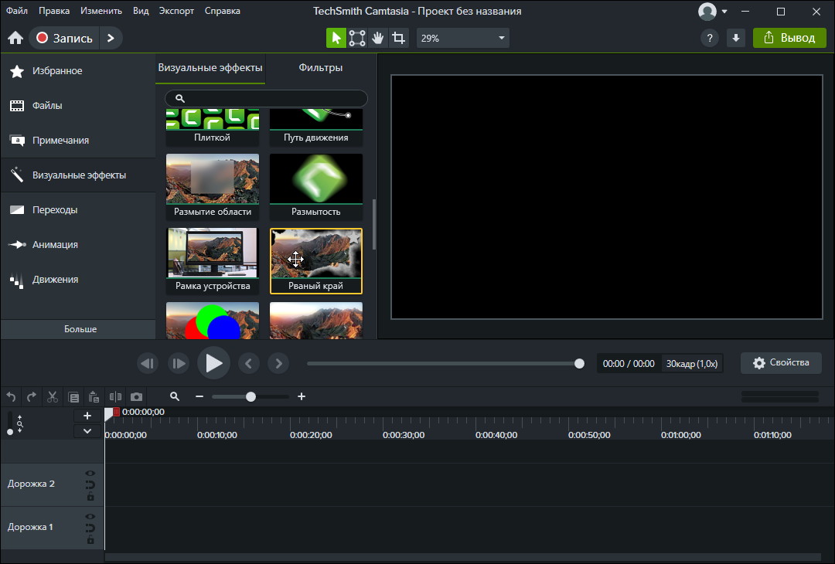Open the user account avatar
The height and width of the screenshot is (564, 835).
707,11
